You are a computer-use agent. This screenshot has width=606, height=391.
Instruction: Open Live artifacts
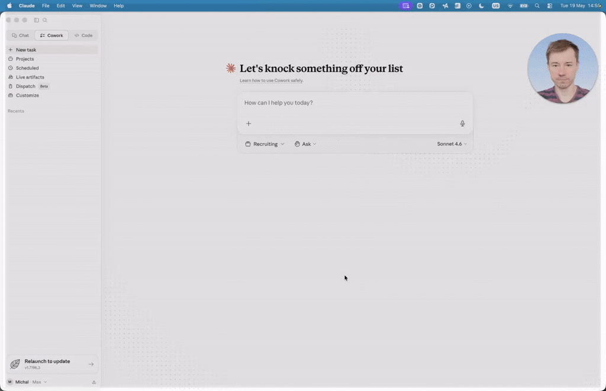pos(52,77)
